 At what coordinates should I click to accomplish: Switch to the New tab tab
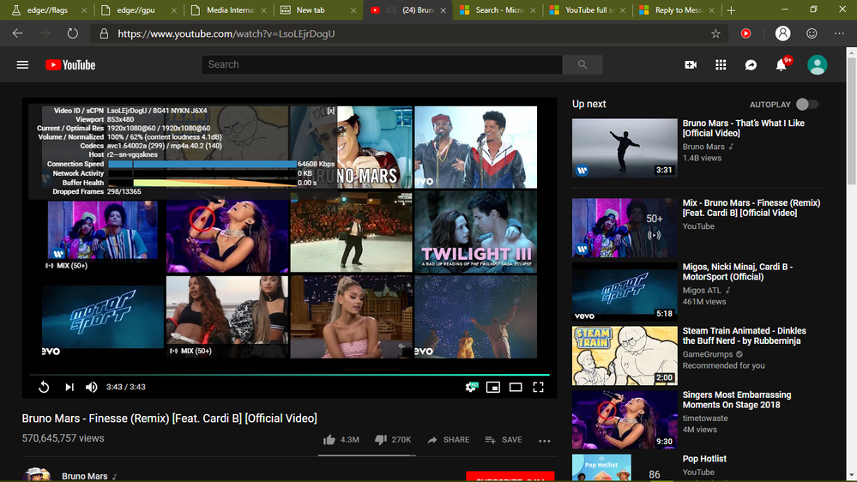point(311,9)
